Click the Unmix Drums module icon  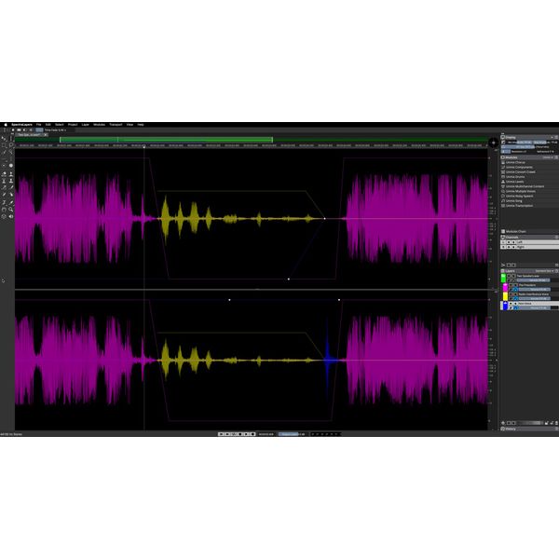click(x=503, y=177)
